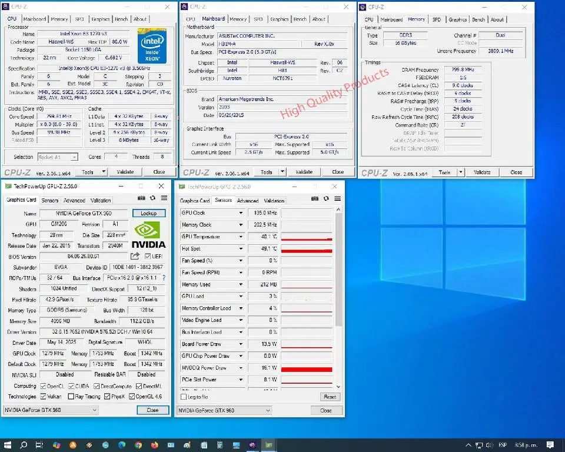Viewport: 565px width, 452px height.
Task: Expand the GPU Clock sensor dropdown
Action: [x=241, y=213]
